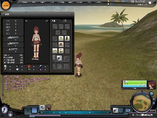Click the sword icon on bottom right bar
Image resolution: width=157 pixels, height=118 pixels.
[115, 110]
